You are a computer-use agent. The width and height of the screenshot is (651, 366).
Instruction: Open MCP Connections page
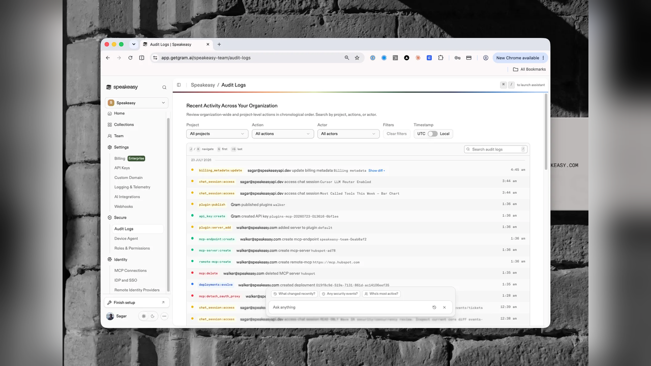(x=130, y=270)
